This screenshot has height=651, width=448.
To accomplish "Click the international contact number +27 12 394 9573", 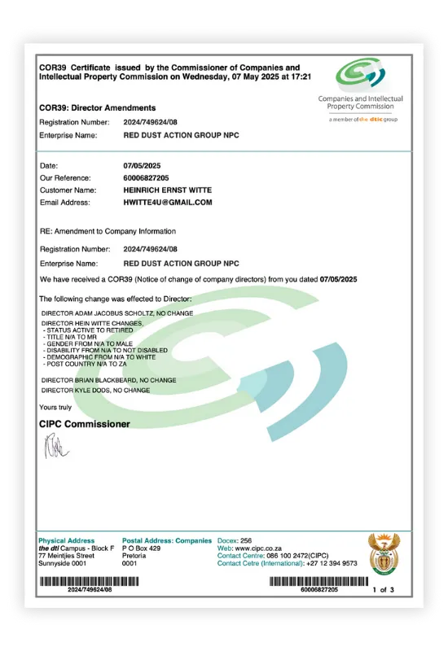I will tap(332, 563).
